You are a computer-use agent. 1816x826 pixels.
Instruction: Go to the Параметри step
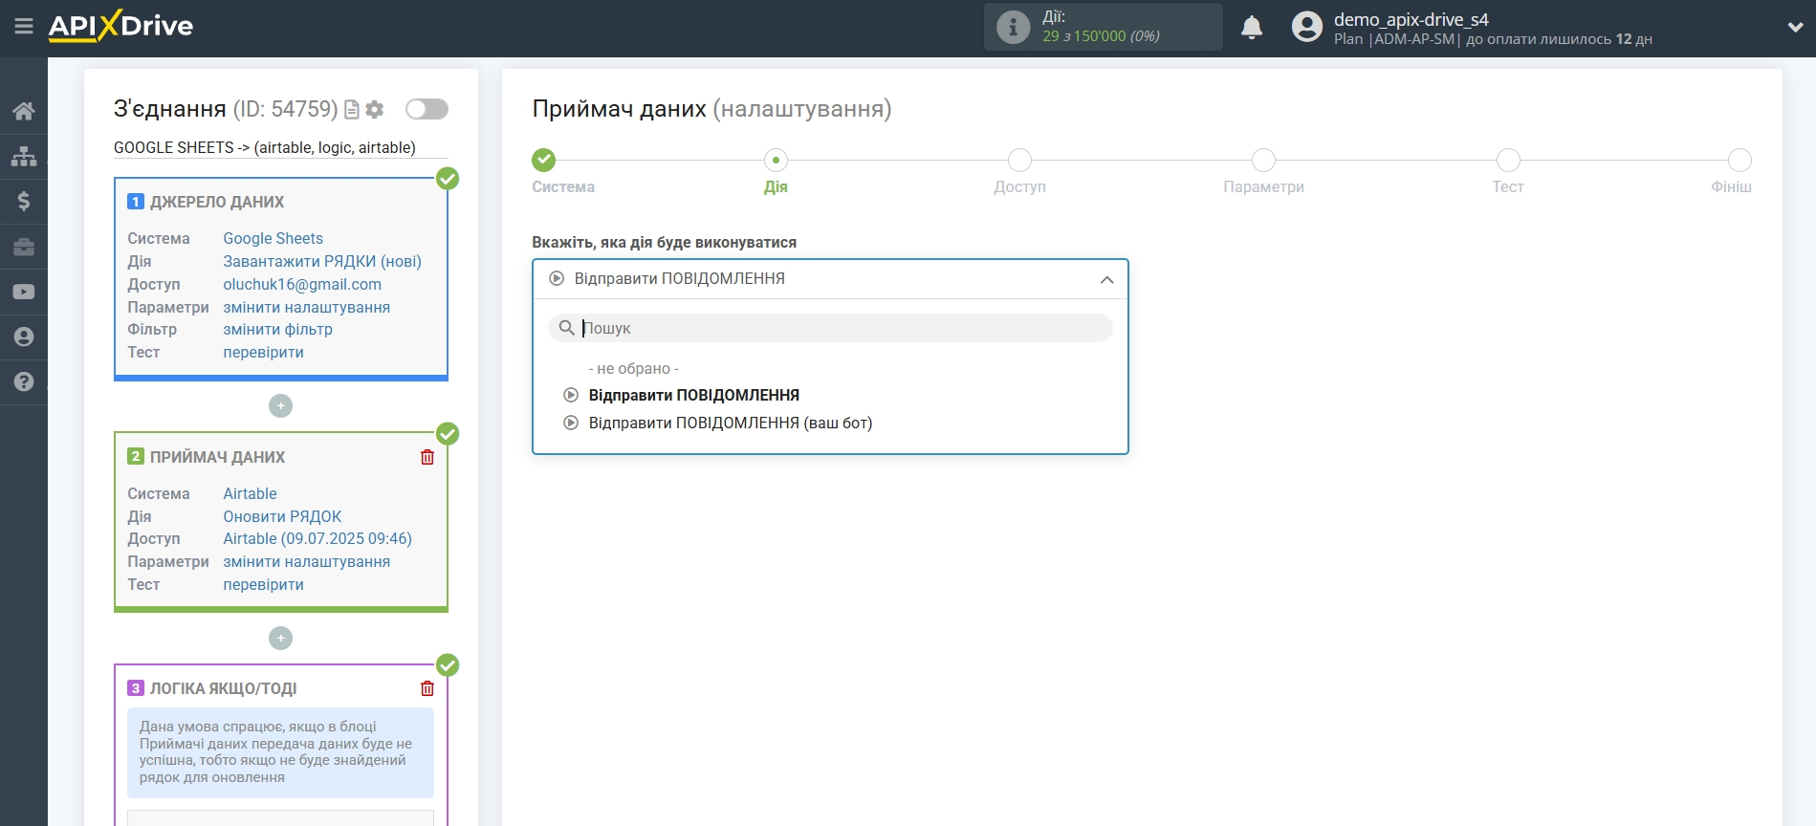(1263, 160)
